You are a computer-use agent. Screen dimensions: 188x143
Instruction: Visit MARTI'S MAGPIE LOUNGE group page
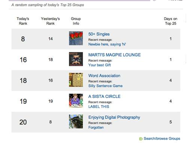tap(114, 55)
